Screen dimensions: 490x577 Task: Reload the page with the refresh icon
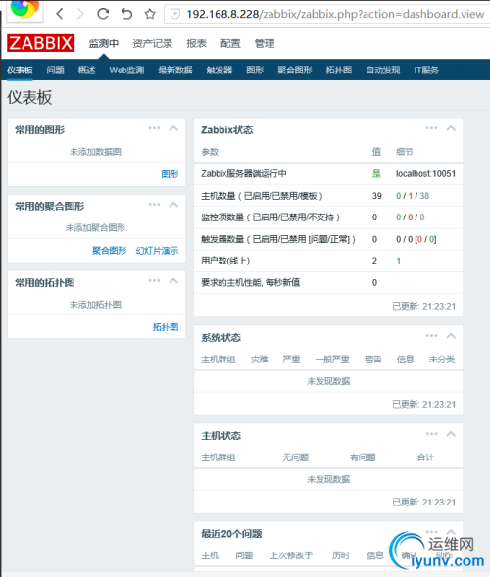pos(103,14)
